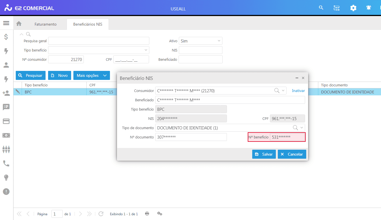
Task: Collapse the search filter panel chevron
Action: 22,34
